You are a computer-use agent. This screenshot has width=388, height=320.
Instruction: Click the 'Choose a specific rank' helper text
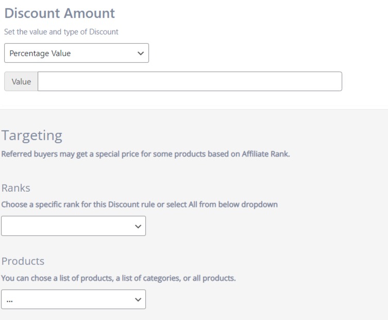point(139,204)
